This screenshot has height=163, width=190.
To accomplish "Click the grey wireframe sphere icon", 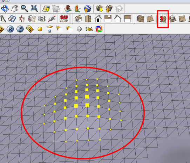I will (79, 29).
